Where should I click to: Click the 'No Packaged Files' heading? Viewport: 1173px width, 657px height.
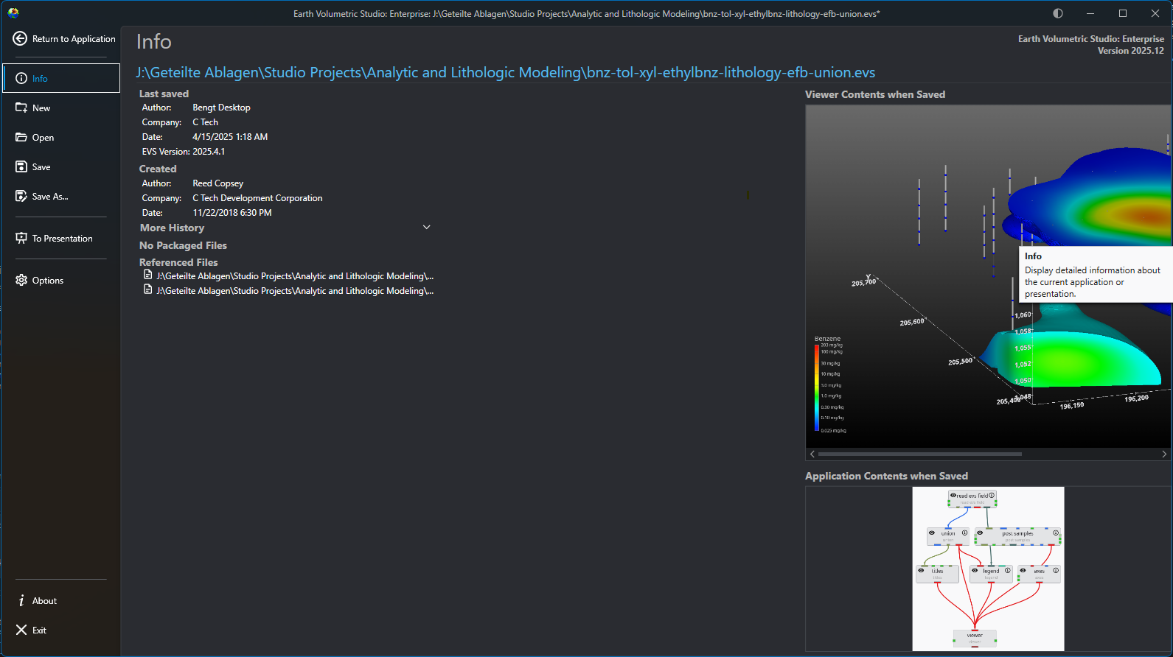tap(183, 245)
